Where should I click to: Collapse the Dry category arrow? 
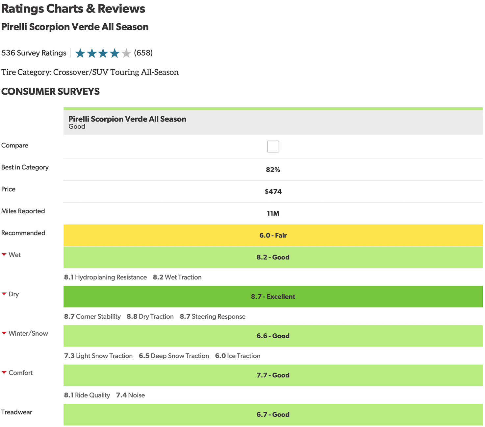tap(4, 294)
